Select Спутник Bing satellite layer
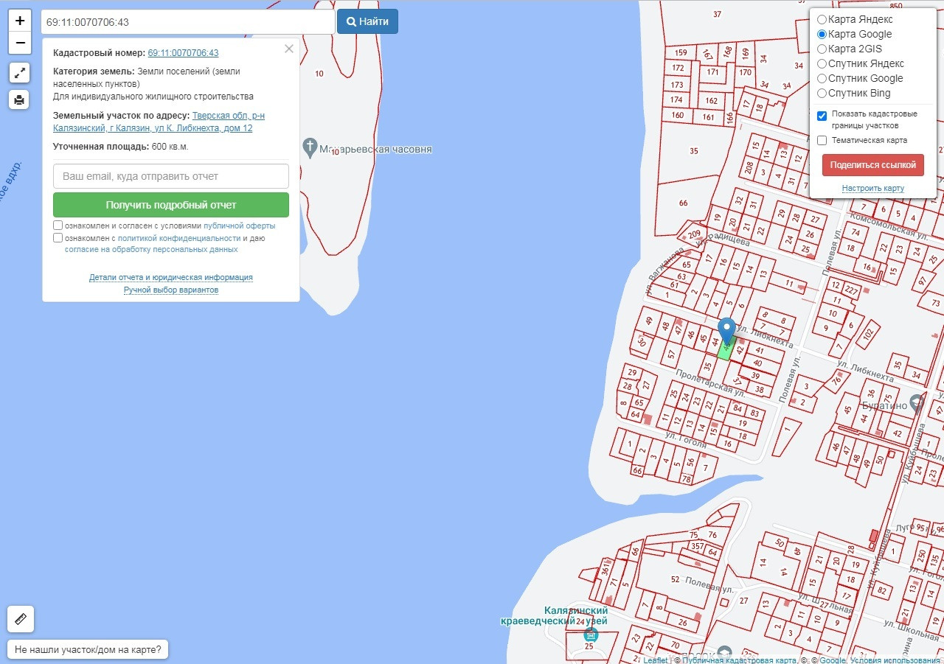Screen dimensions: 944x664 pyautogui.click(x=822, y=94)
